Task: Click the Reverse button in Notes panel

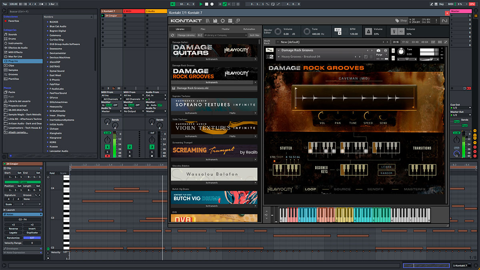Action: [13, 228]
